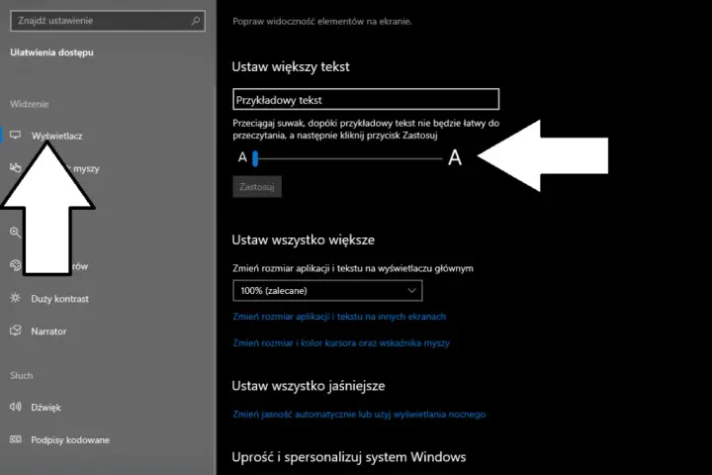The height and width of the screenshot is (475, 712).
Task: Click the Zastosuj button
Action: 257,187
